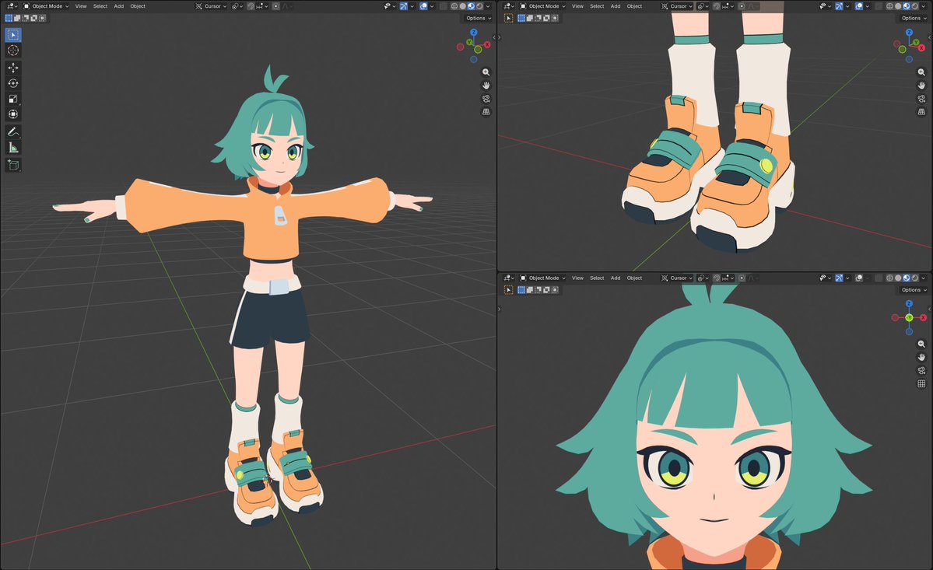Click pan hand icon in bottom-right viewport
933x570 pixels.
point(921,357)
